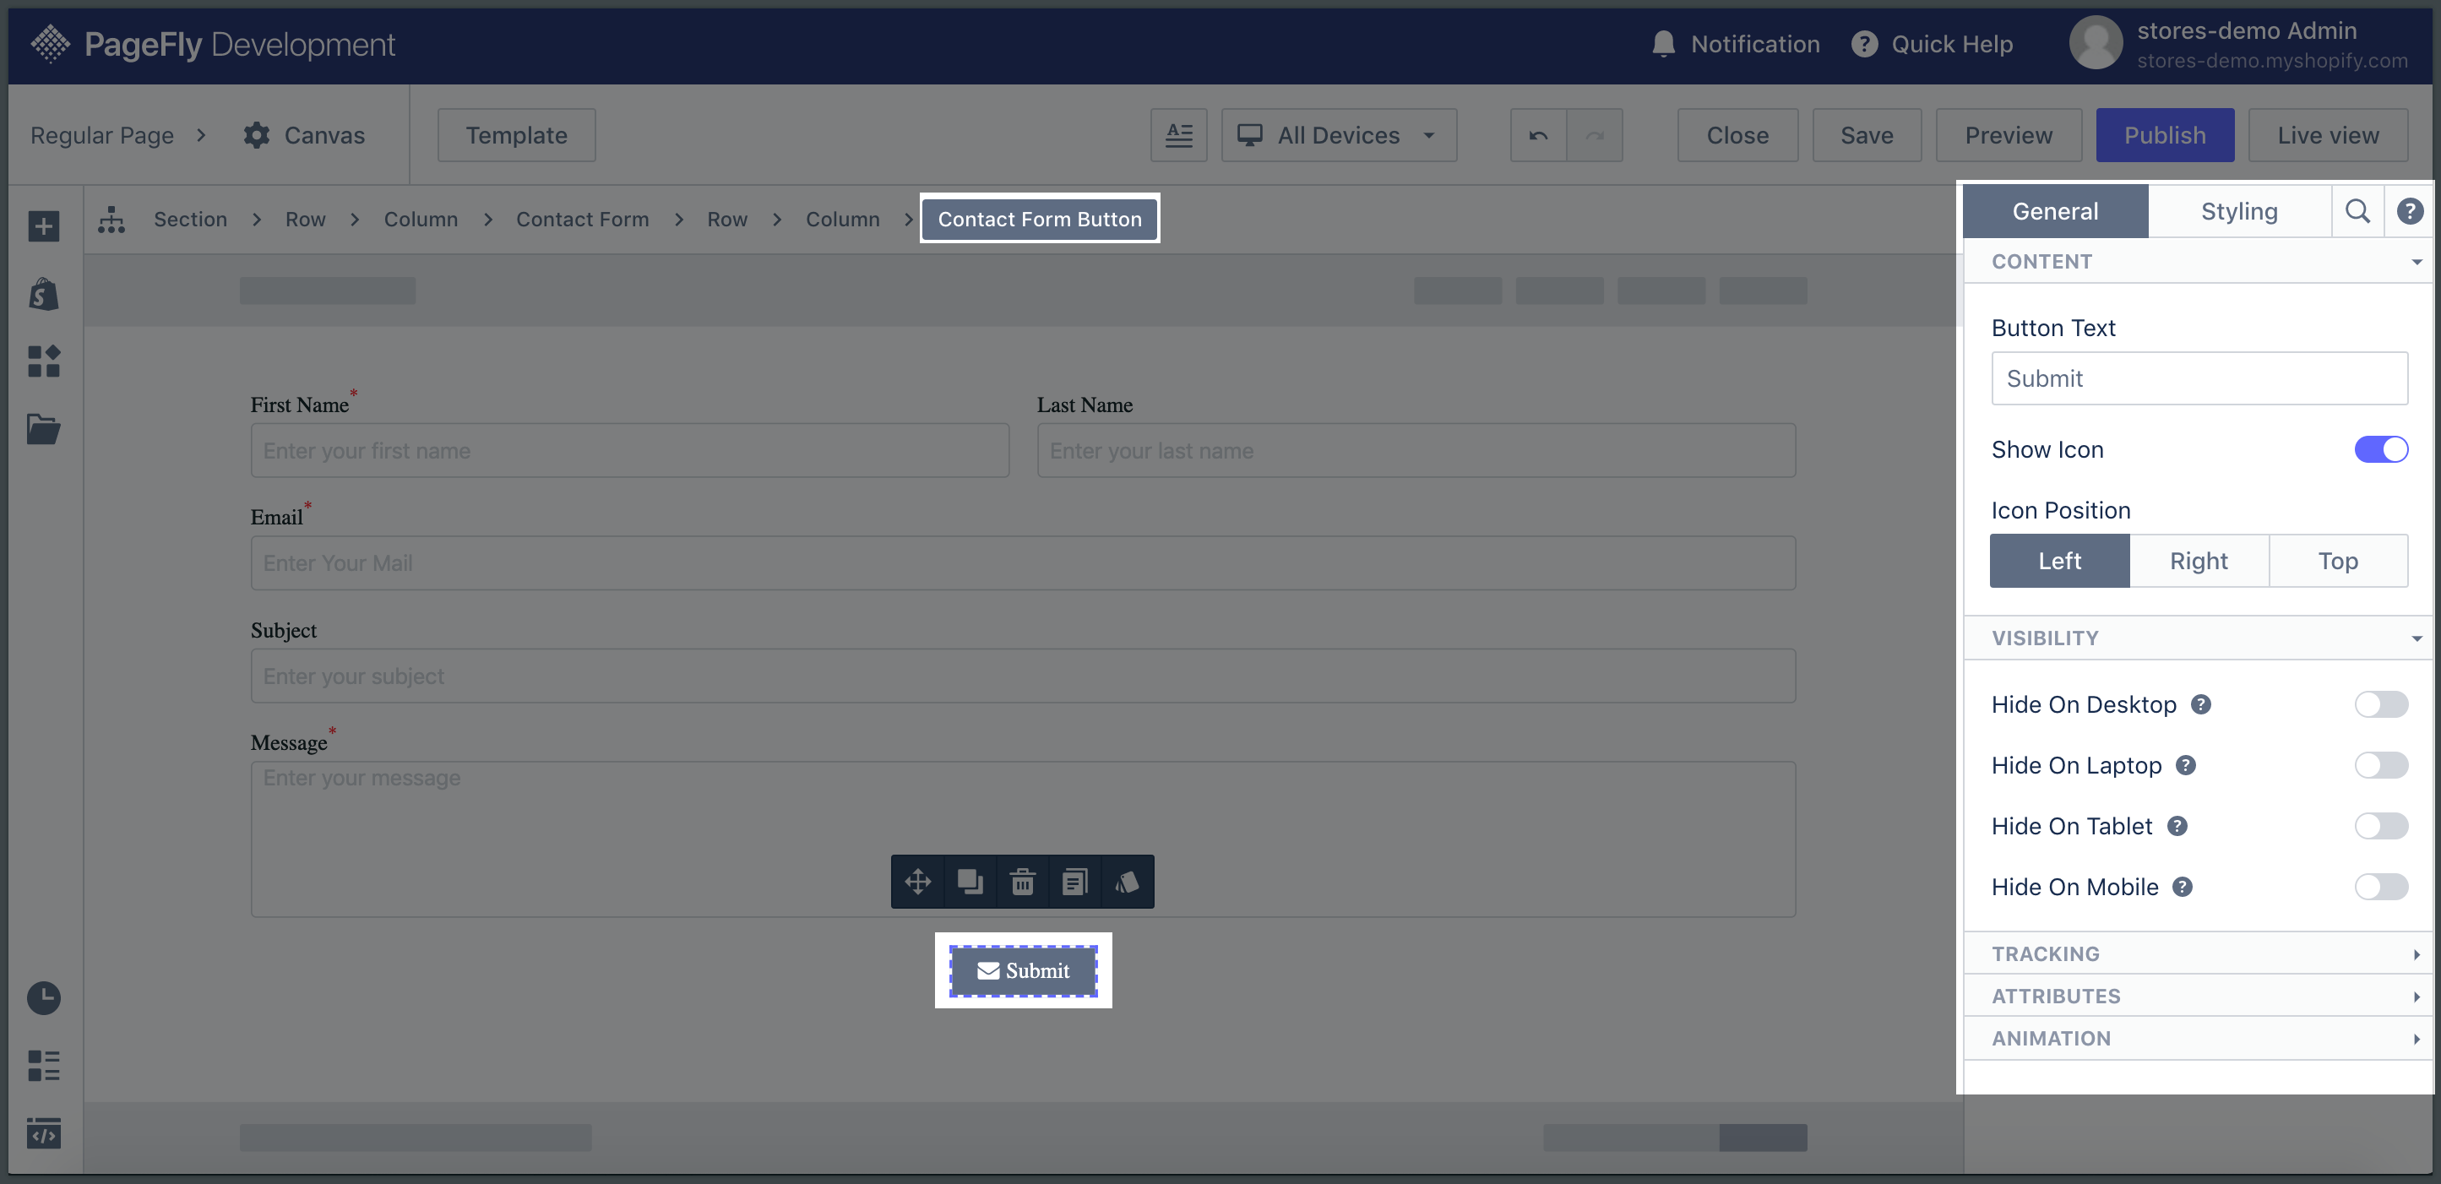The width and height of the screenshot is (2441, 1184).
Task: Collapse the CONTENT section
Action: [x=2199, y=262]
